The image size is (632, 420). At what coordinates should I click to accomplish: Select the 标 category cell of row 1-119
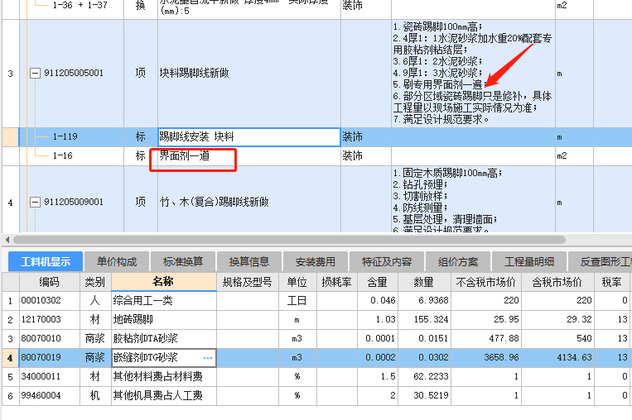(x=141, y=137)
